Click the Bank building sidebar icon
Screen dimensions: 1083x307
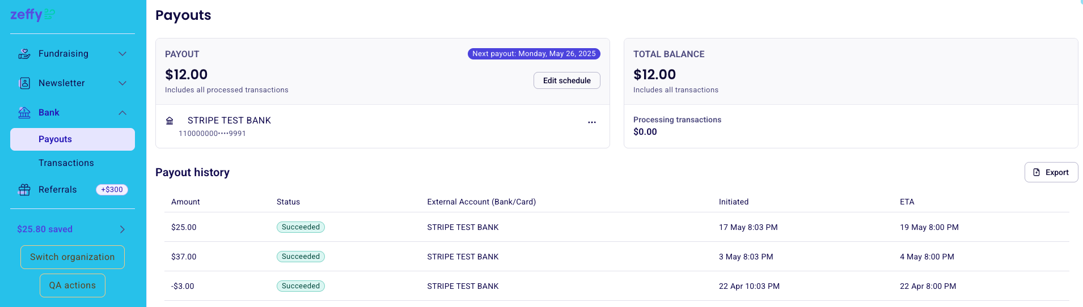coord(24,113)
